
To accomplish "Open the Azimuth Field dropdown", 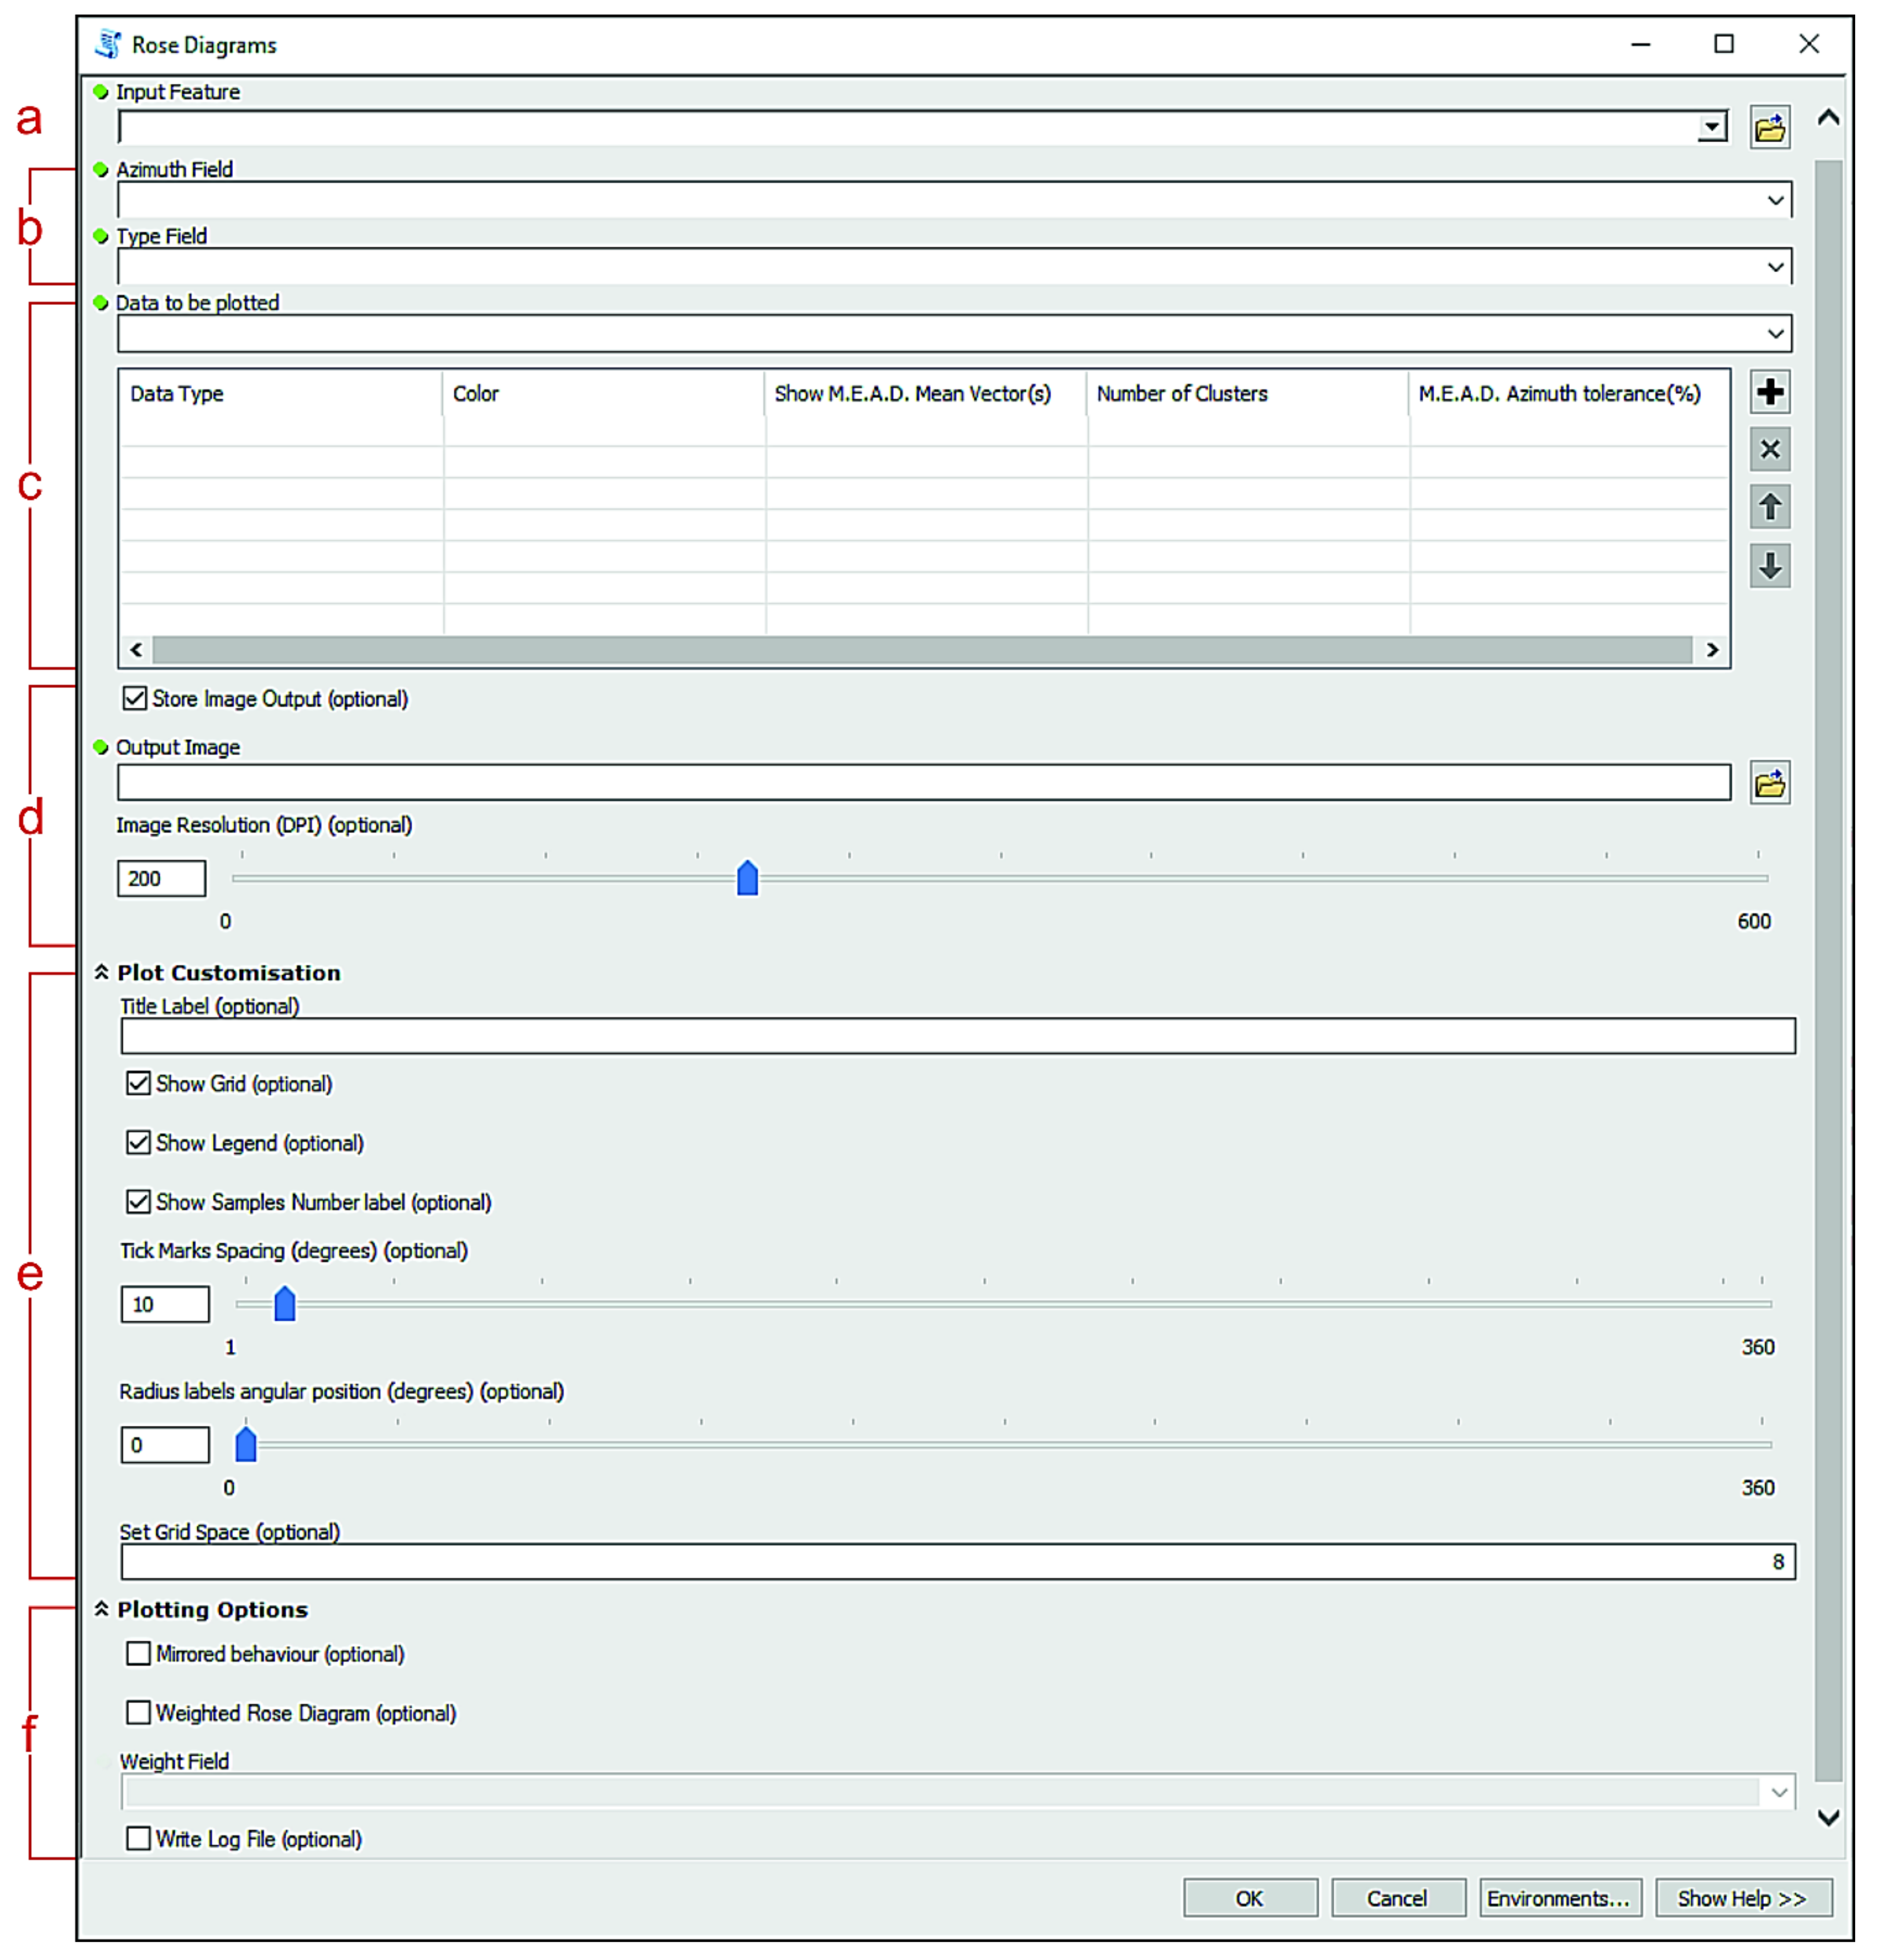I will pos(1774,200).
